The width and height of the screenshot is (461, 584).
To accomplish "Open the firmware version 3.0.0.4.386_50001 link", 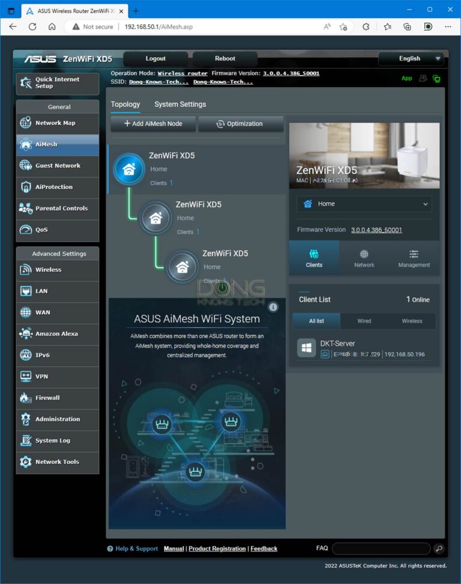I will coord(376,230).
